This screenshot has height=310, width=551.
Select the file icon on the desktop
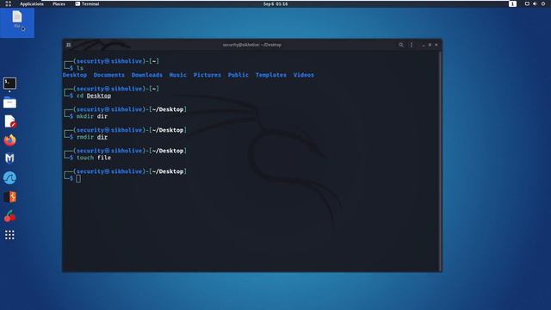point(17,19)
